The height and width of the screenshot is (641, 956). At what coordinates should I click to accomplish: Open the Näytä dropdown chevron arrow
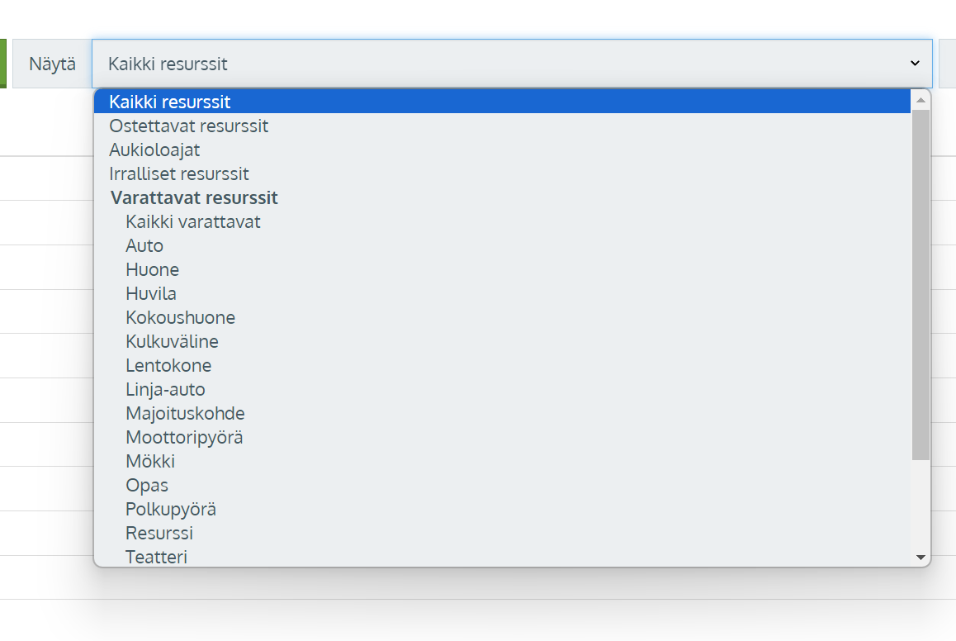(915, 64)
